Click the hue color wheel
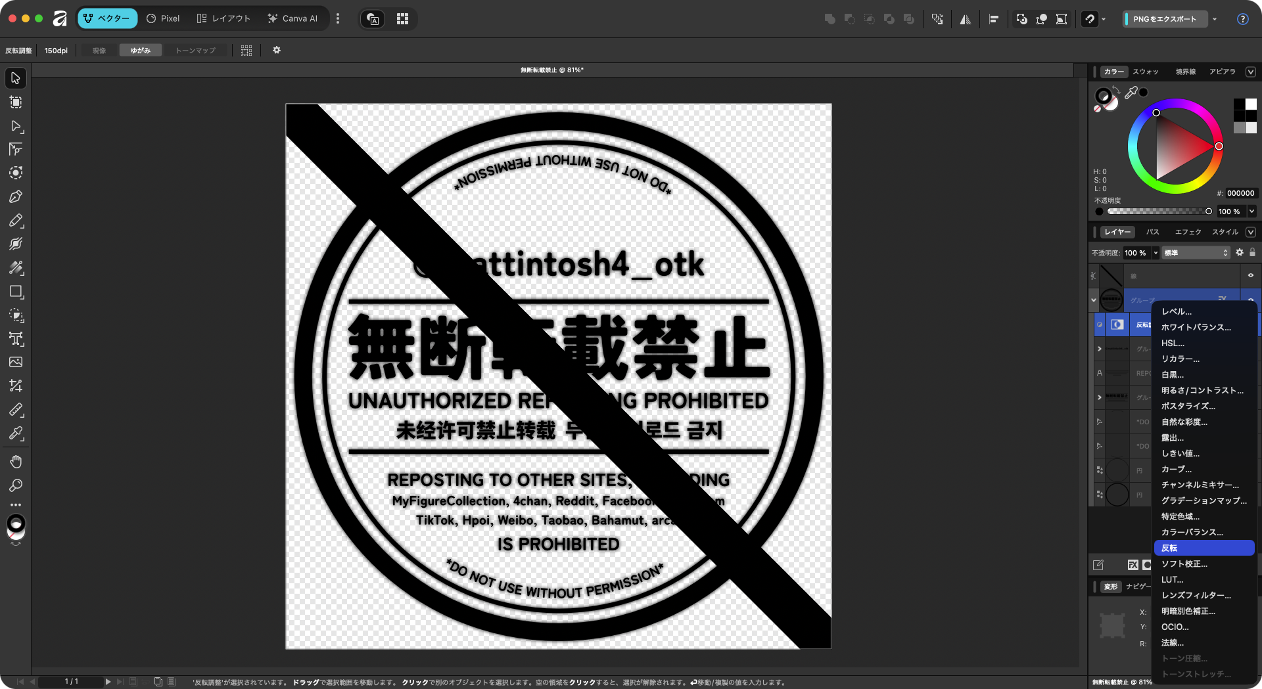 [1175, 146]
